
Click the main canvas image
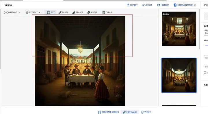pos(80,61)
